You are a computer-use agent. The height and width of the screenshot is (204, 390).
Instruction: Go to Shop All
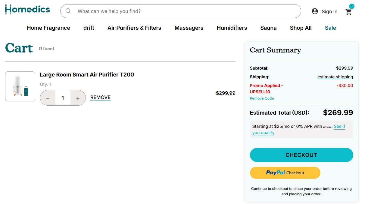(x=301, y=28)
